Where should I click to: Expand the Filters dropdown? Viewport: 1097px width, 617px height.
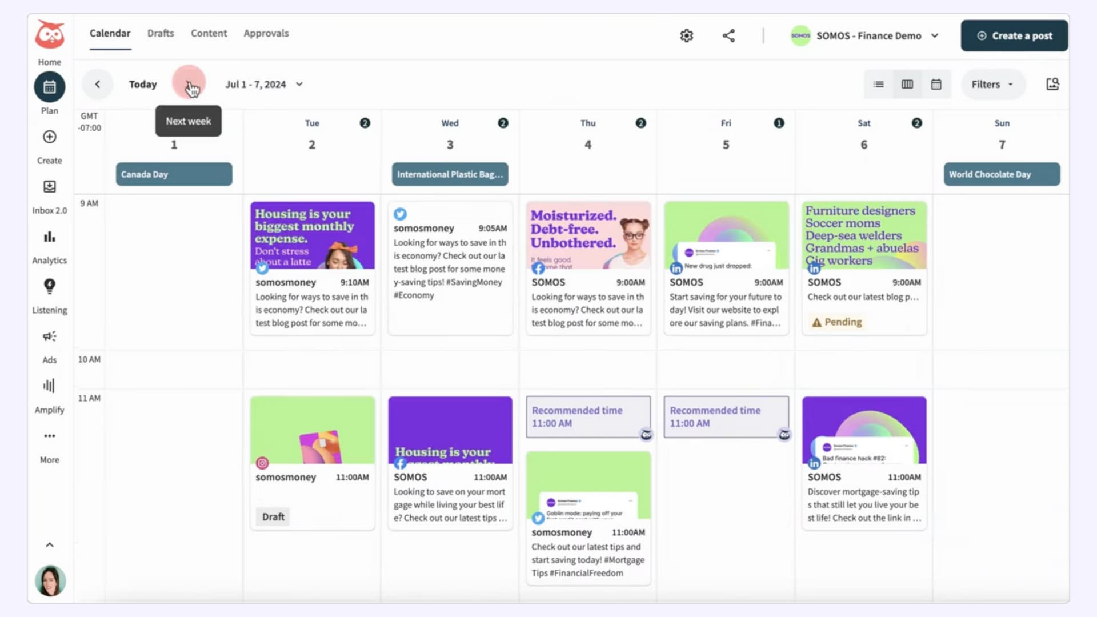click(992, 84)
